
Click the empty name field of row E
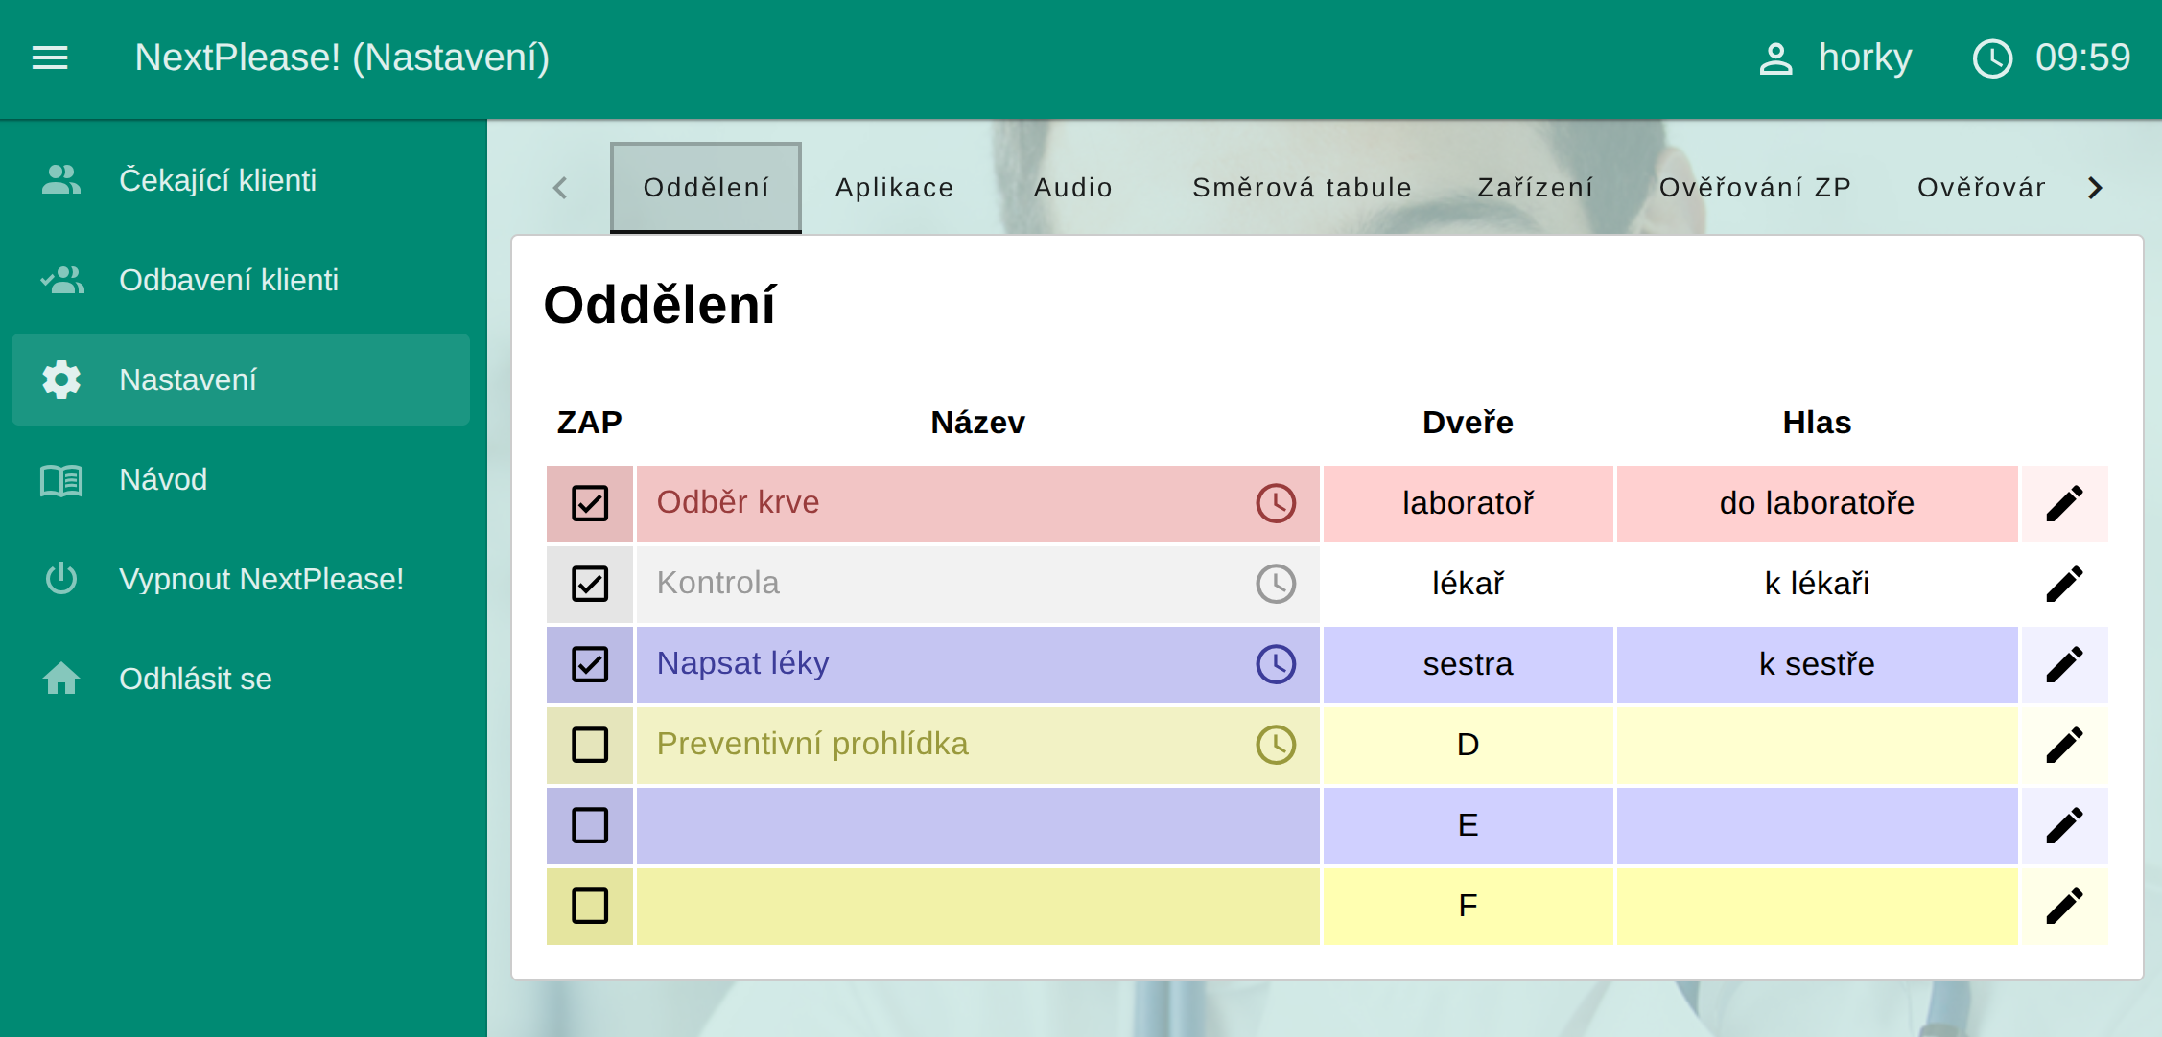click(977, 825)
